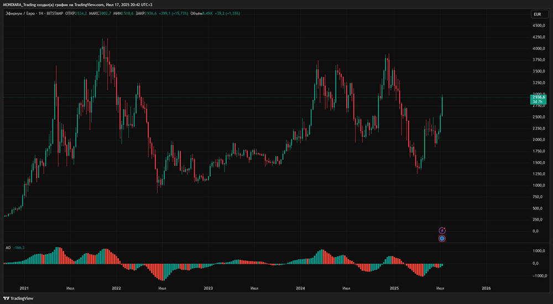This screenshot has width=553, height=304.
Task: Click the MONDIARA_Trading chart author caption
Action: tap(77, 4)
